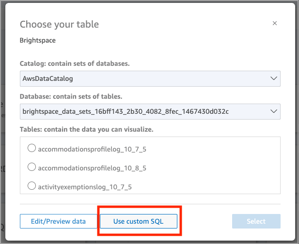Click the activityexemptionslog_10_7_5 table name
Screen dimensions: 299x244
point(85,186)
